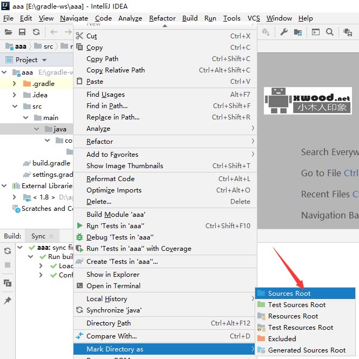
Task: Close the Sync build tab
Action: pos(51,236)
